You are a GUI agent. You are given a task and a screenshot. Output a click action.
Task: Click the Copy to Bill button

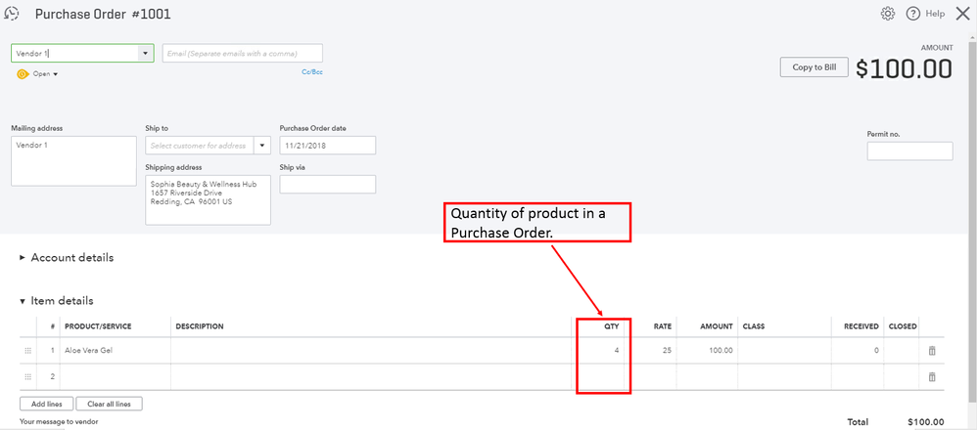814,67
